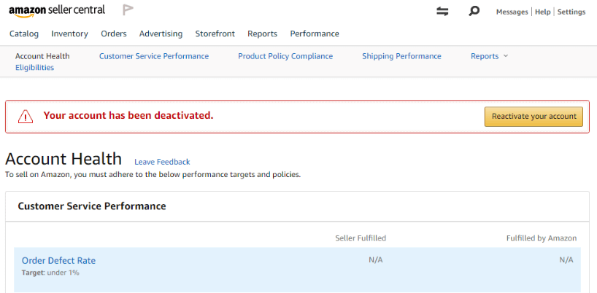597x293 pixels.
Task: Open the Storefront menu
Action: [x=215, y=34]
